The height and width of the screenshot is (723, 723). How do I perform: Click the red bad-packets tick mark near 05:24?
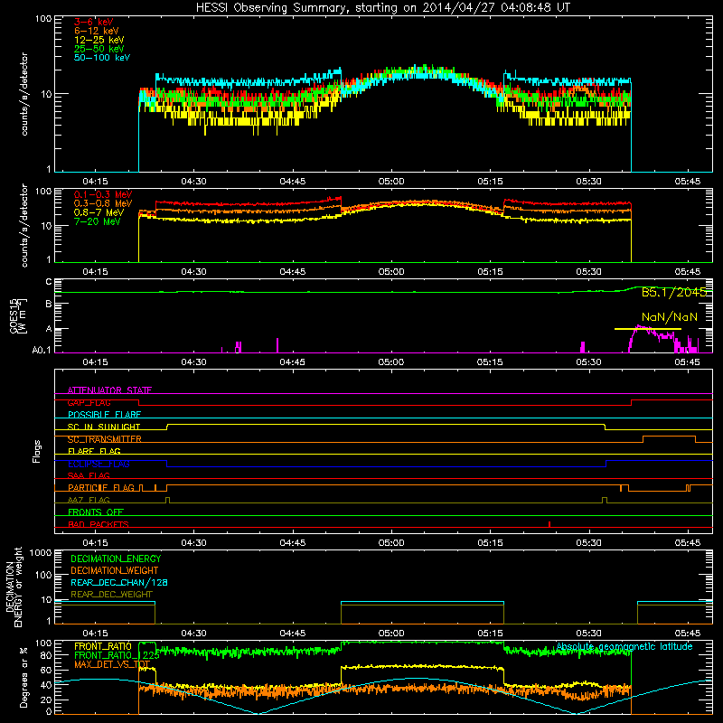[549, 524]
